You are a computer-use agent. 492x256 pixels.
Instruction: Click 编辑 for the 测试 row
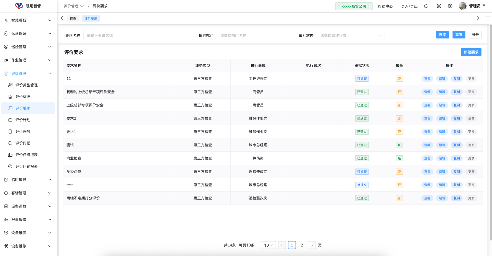coord(442,145)
